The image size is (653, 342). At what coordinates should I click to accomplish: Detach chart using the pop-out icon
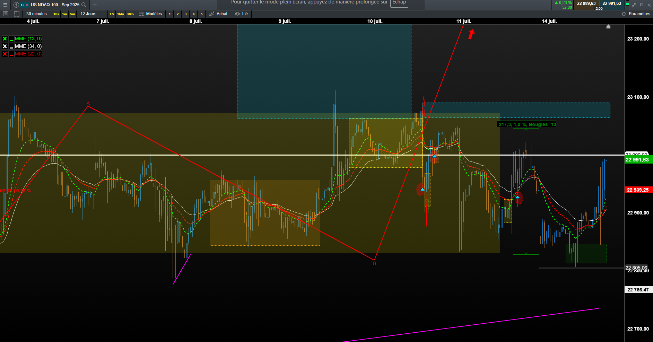click(x=642, y=5)
